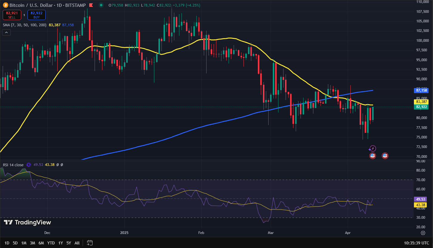Screen dimensions: 433x248
Task: Collapse the chart legend with the up chevron
Action: (x=6, y=32)
